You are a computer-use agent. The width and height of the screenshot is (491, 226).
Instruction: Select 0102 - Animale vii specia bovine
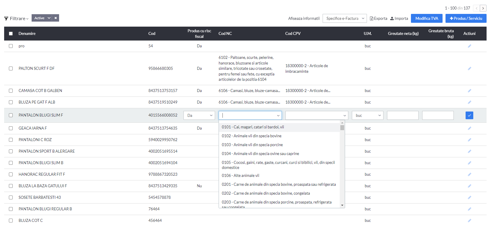279,136
